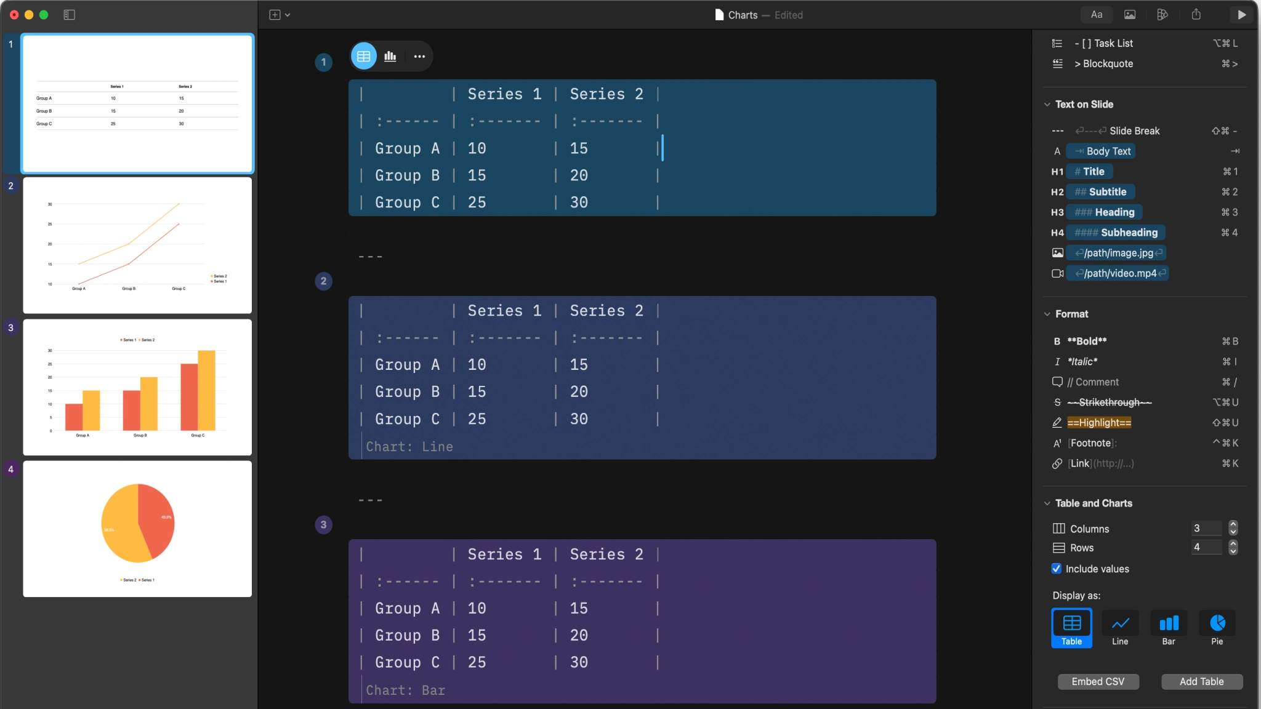Switch Display as to Pie
Viewport: 1261px width, 709px height.
point(1217,628)
